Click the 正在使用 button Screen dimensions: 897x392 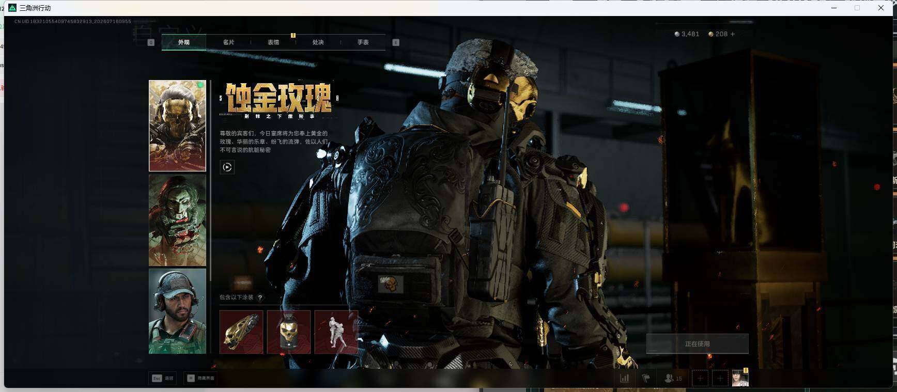click(x=697, y=343)
